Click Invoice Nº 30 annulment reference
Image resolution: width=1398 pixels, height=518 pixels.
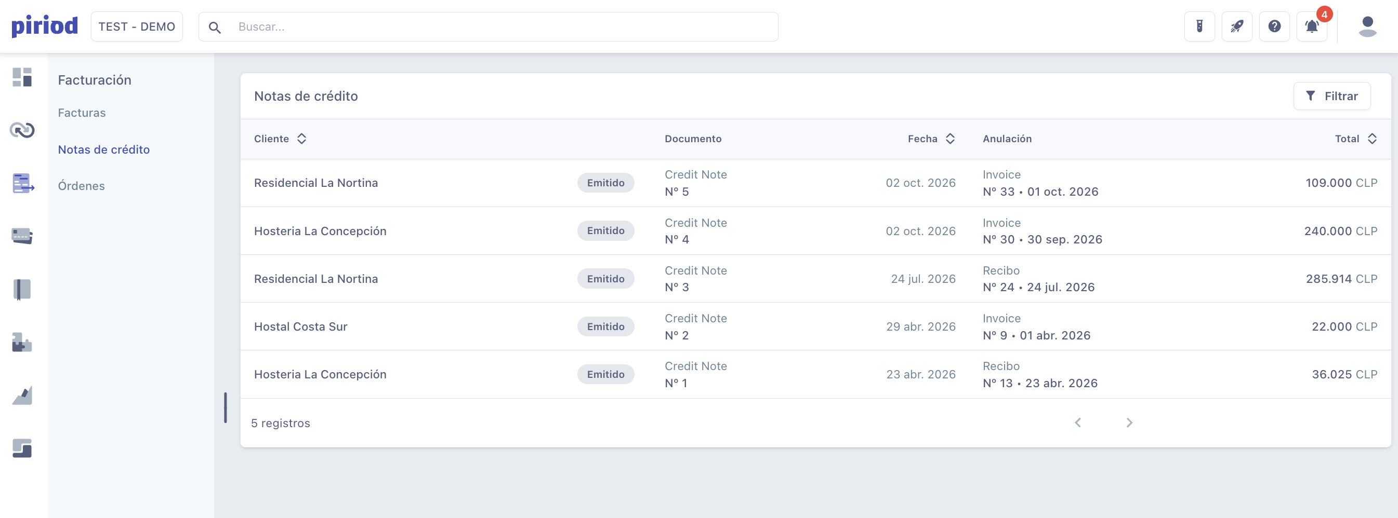click(x=1043, y=231)
